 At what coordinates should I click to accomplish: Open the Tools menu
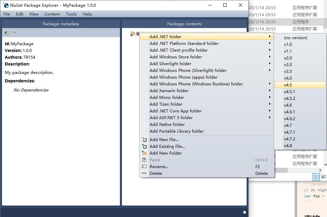tap(71, 14)
